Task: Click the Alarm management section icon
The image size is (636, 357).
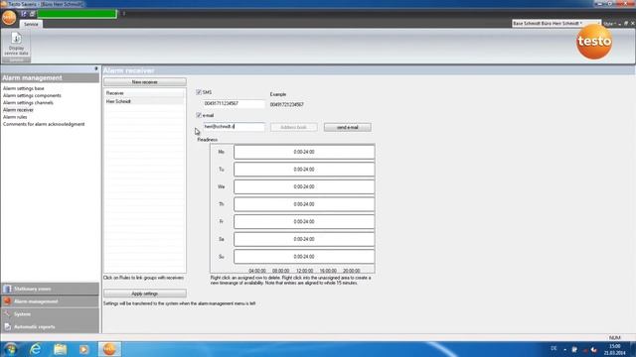Action: pos(7,301)
